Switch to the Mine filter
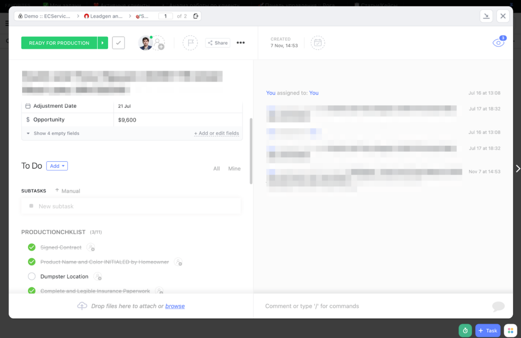 click(x=234, y=169)
